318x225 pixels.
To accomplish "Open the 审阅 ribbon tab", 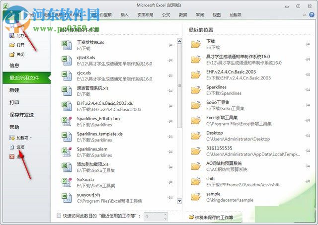I will pyautogui.click(x=200, y=15).
